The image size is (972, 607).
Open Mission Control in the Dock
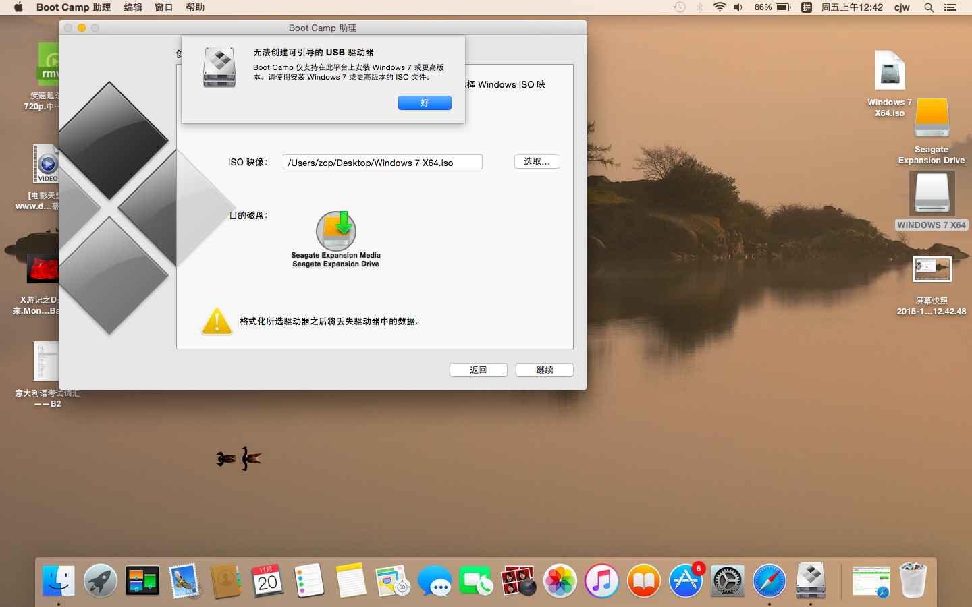[142, 580]
